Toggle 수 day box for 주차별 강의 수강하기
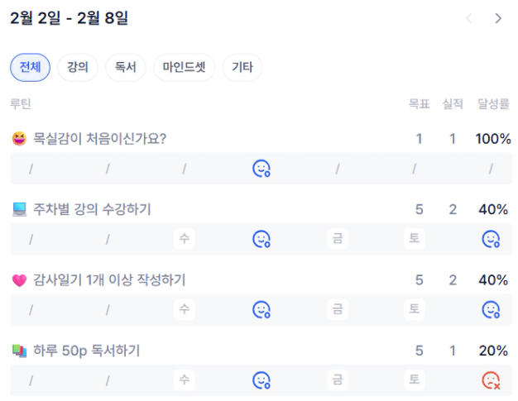The height and width of the screenshot is (401, 518). click(x=185, y=239)
